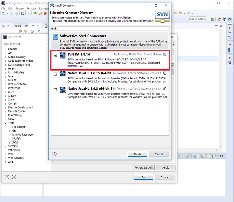This screenshot has height=202, width=234.
Task: Click OK in Preferences window
Action: click(x=143, y=177)
